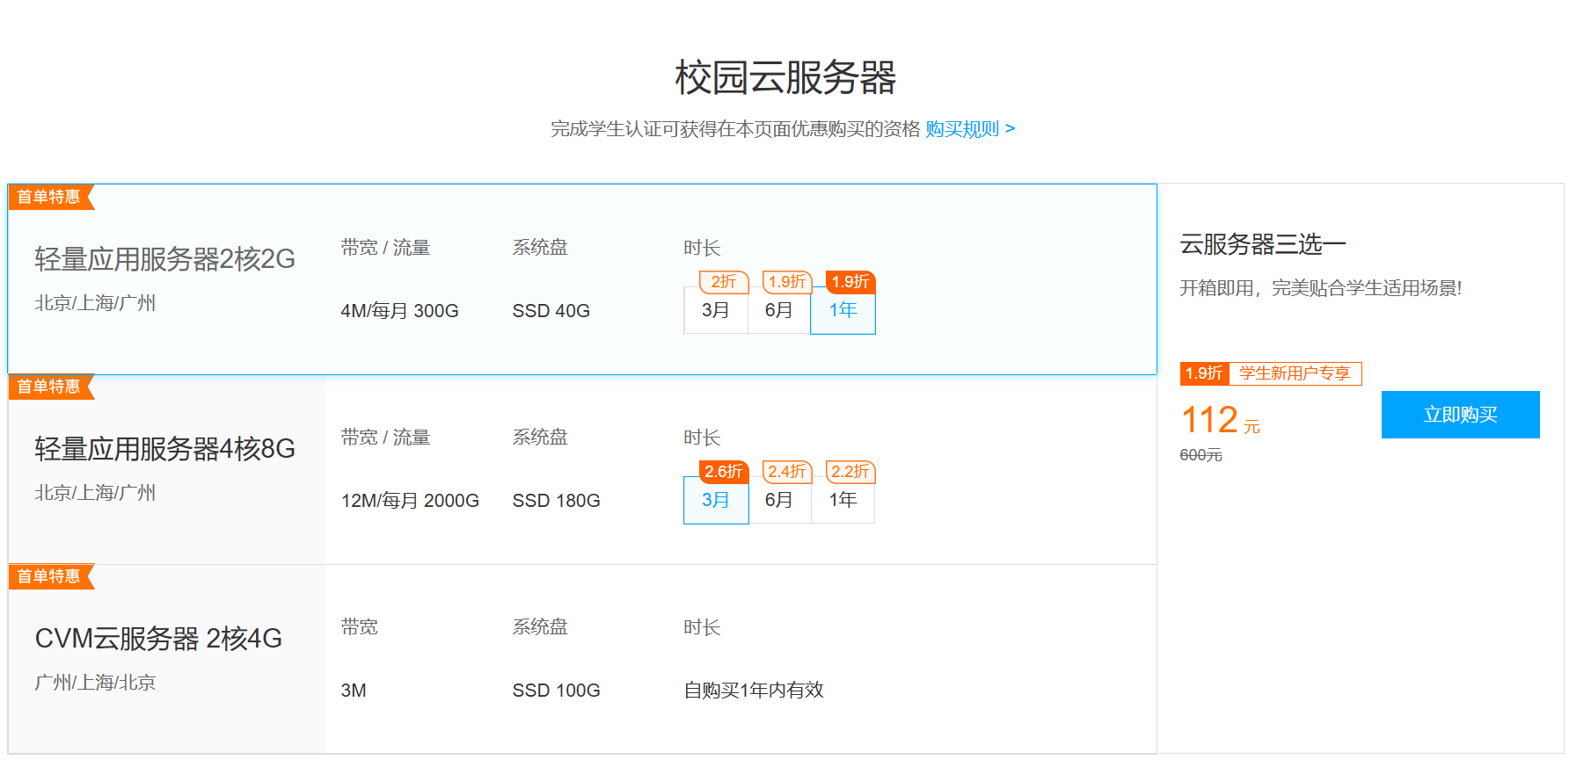Image resolution: width=1569 pixels, height=767 pixels.
Task: Select 6月 duration for the 2核2G server
Action: (779, 310)
